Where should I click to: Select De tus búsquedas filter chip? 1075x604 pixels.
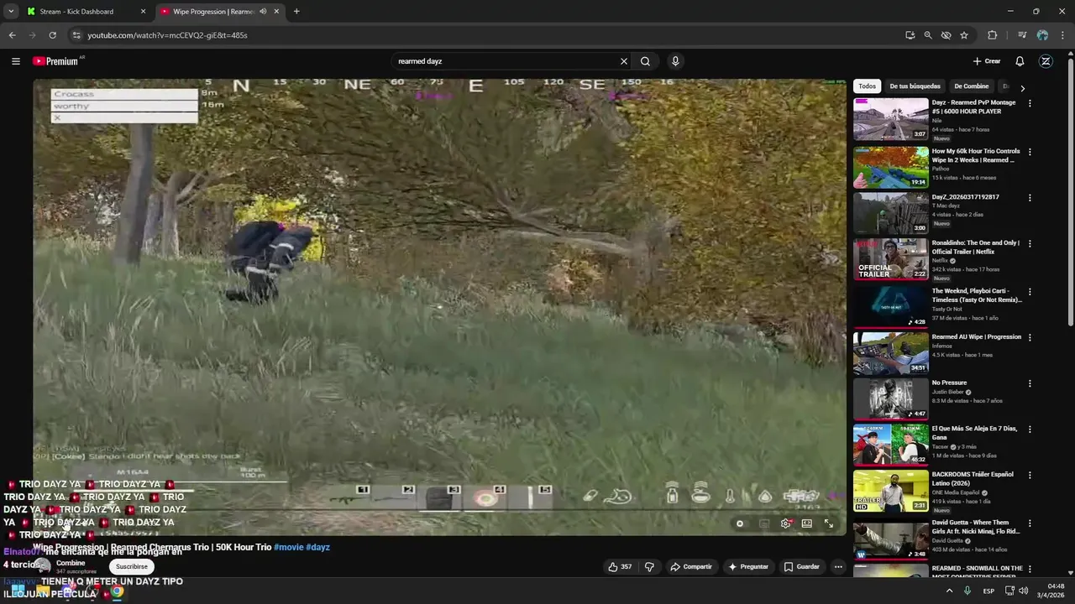tap(915, 86)
